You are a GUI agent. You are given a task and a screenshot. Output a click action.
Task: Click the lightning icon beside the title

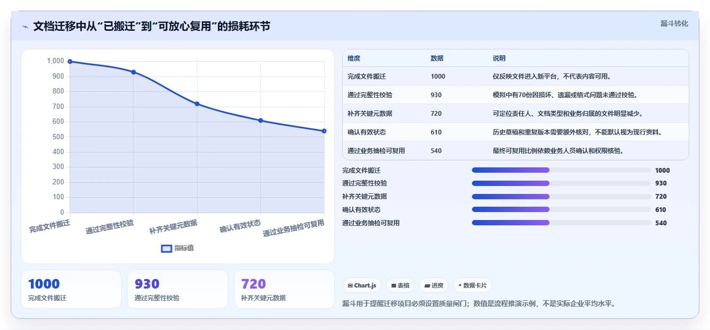click(x=25, y=27)
